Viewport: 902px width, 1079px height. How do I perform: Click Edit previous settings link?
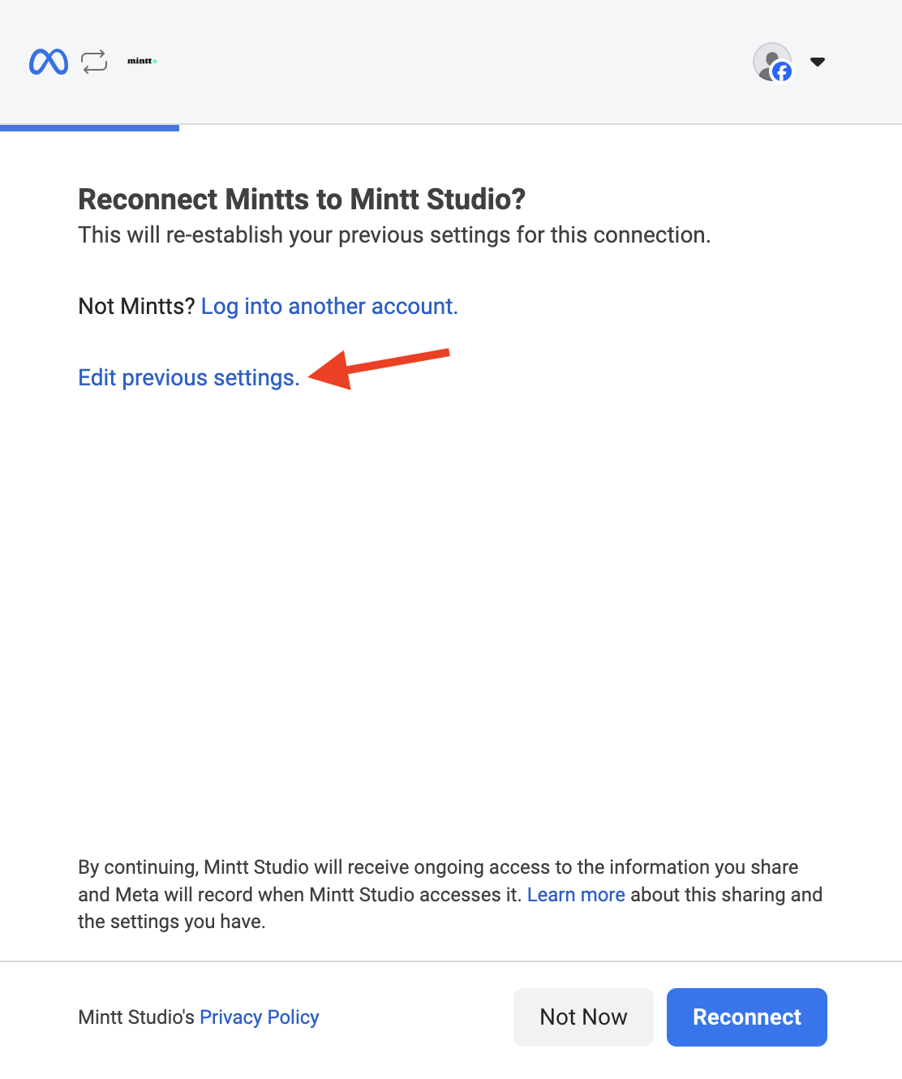tap(187, 377)
